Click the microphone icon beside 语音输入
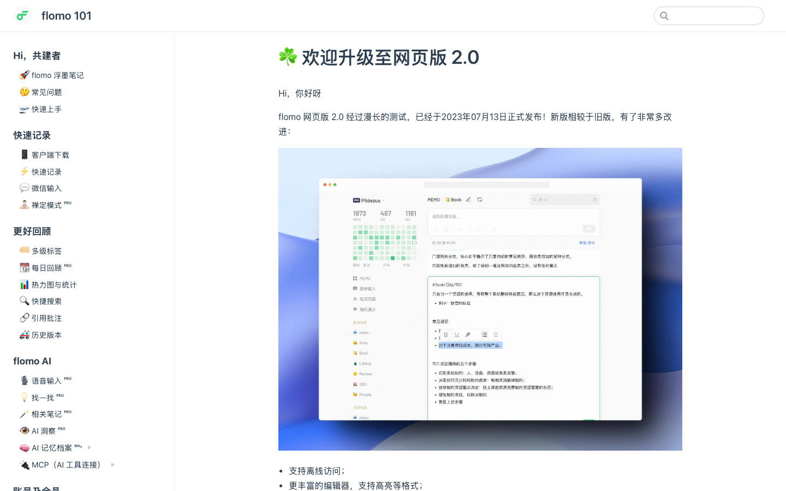 (24, 381)
